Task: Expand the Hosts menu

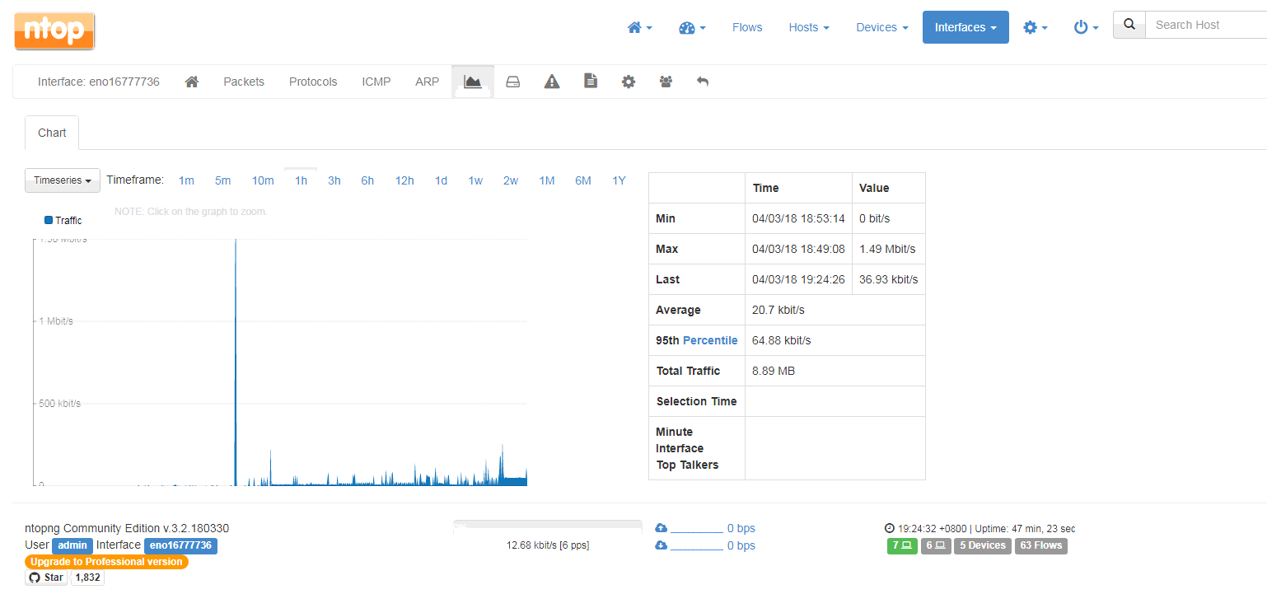Action: tap(809, 27)
